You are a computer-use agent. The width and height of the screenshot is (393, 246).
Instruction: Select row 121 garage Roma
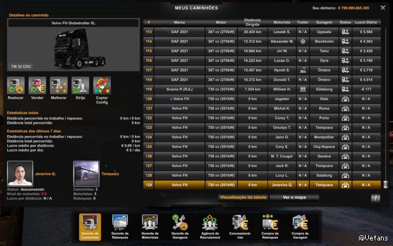click(x=324, y=109)
